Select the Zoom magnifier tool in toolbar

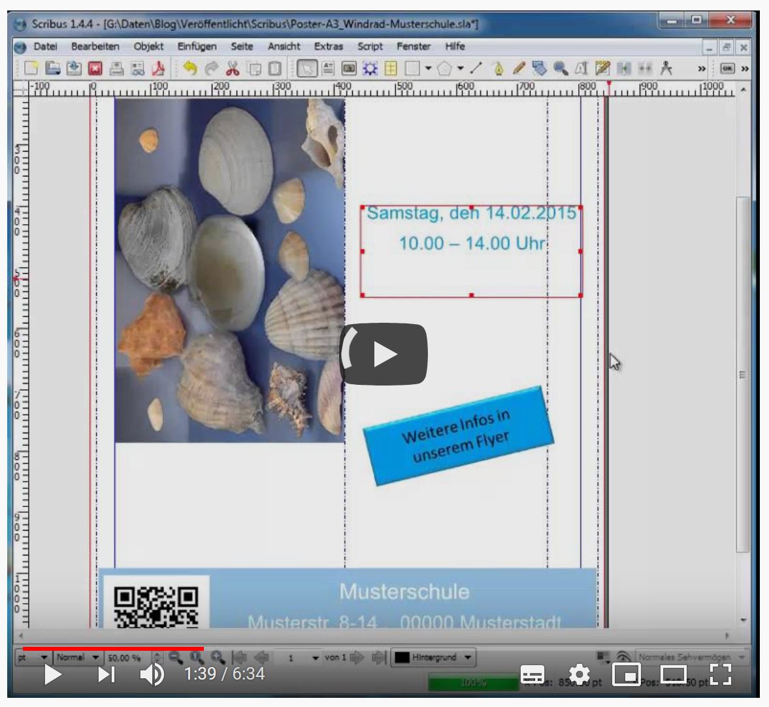coord(561,68)
